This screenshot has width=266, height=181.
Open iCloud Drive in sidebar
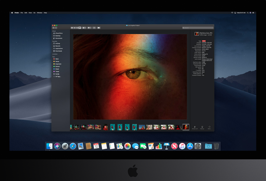pyautogui.click(x=59, y=33)
